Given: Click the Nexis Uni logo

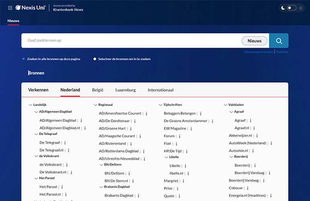Looking at the screenshot, I should tap(31, 8).
